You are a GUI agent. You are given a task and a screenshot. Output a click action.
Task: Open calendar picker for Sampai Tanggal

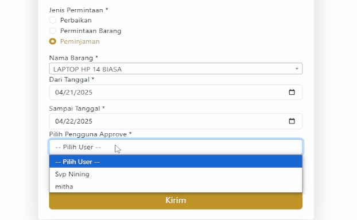[x=292, y=121]
